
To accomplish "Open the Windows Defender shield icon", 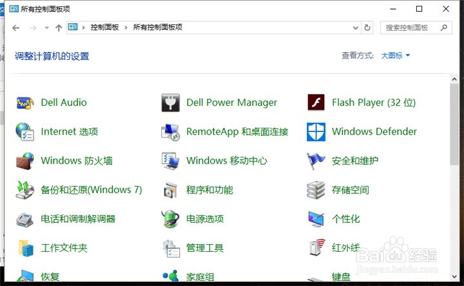I will coord(316,132).
